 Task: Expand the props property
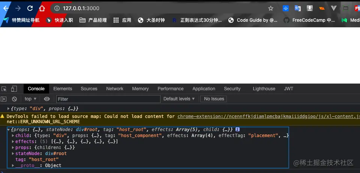coord(13,148)
